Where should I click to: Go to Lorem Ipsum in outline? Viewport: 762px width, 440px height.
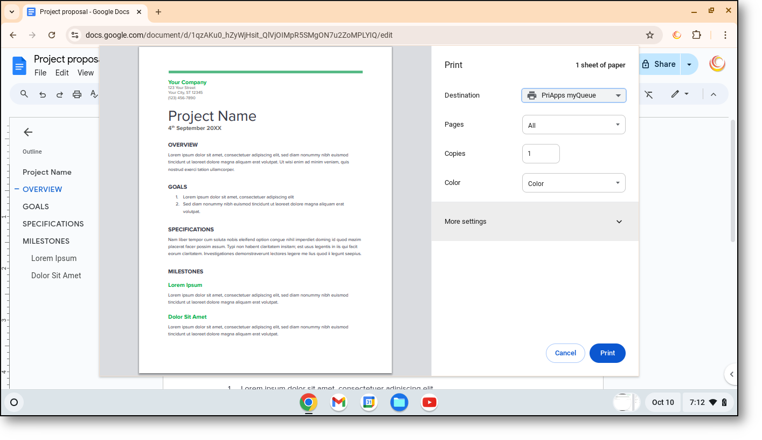[54, 258]
